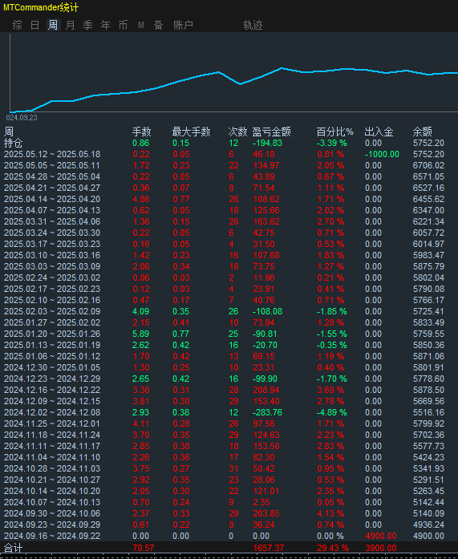The width and height of the screenshot is (458, 559).
Task: Switch to the 综 summary tab
Action: coord(17,25)
